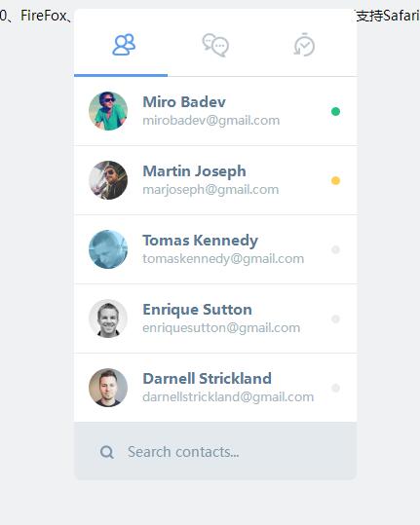Select Miro Badev's avatar photo
The width and height of the screenshot is (420, 525).
click(x=108, y=111)
